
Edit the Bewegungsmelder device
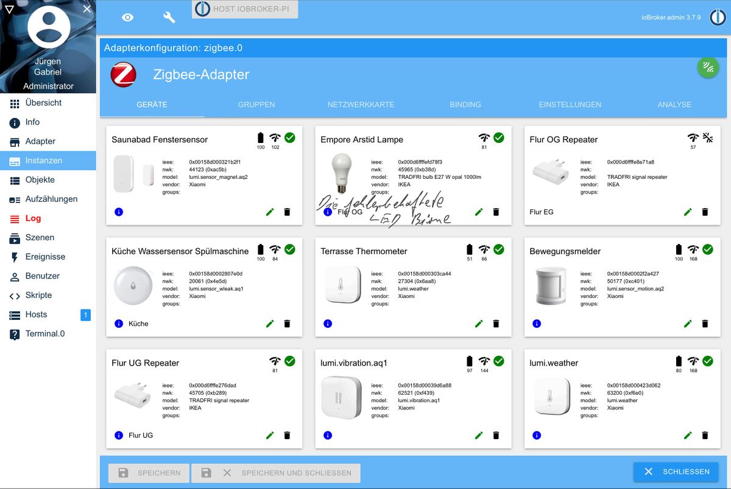point(688,324)
